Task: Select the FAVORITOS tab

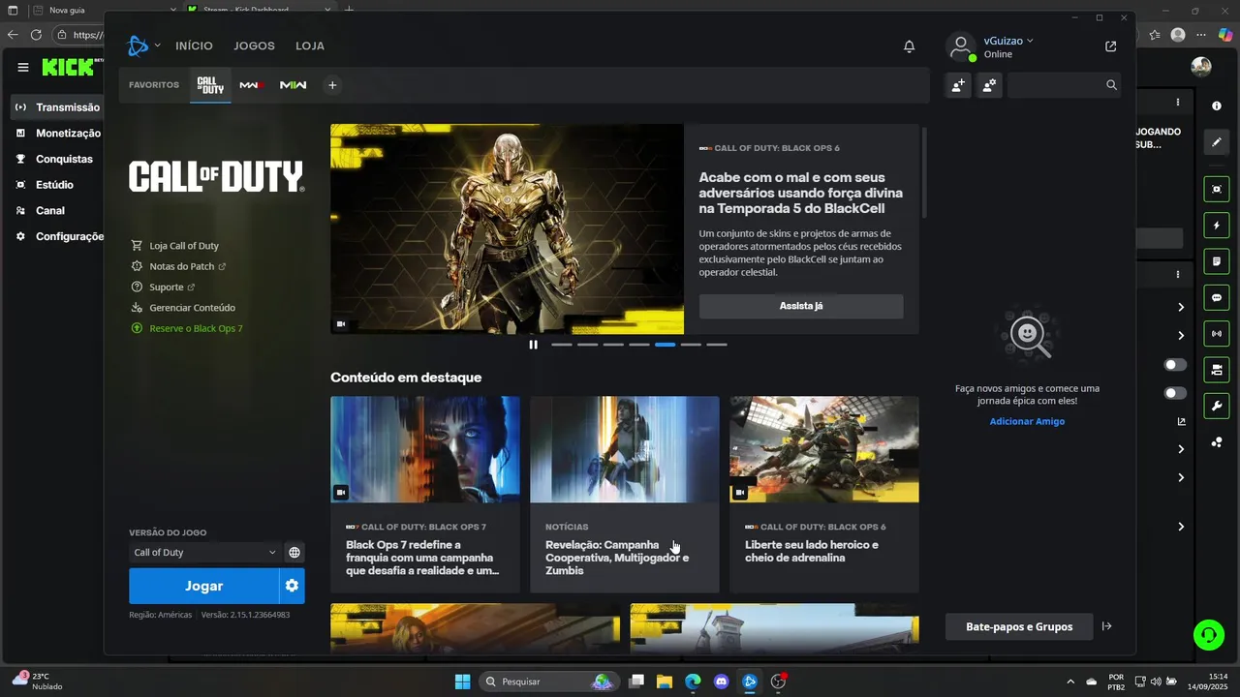Action: pos(154,85)
